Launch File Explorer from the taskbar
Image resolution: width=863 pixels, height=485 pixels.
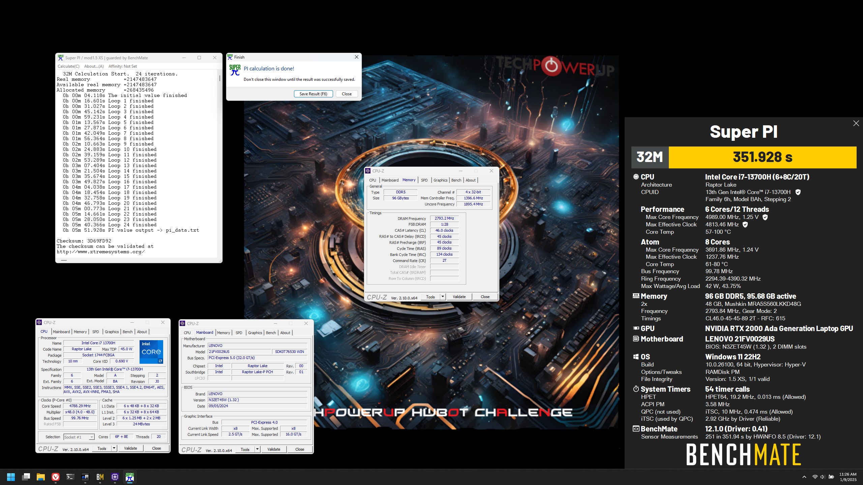click(41, 477)
